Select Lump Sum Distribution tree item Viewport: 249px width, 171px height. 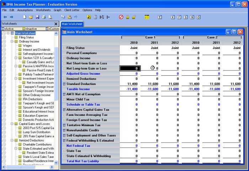(x=37, y=132)
